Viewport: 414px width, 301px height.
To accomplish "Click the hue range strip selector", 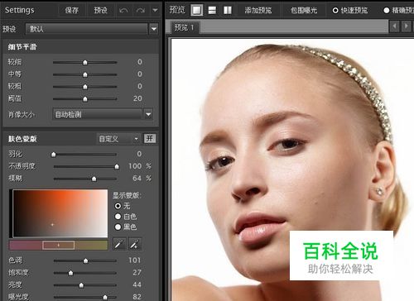I will [58, 245].
